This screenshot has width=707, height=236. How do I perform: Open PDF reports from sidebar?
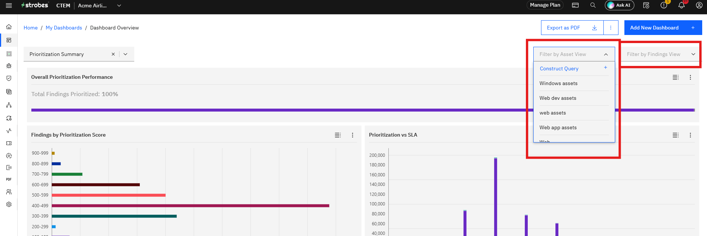pos(9,179)
